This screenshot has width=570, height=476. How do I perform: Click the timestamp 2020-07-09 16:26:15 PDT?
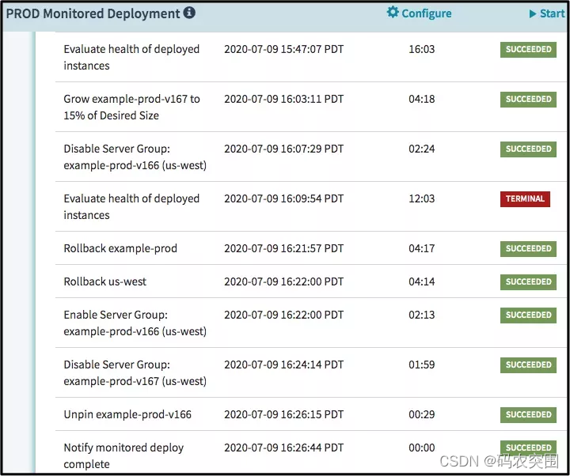(x=283, y=414)
